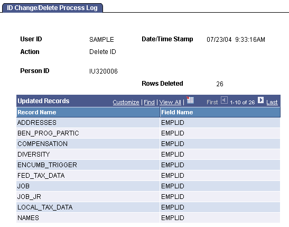Click EMPLID in the NAMES row
Image resolution: width=289 pixels, height=227 pixels.
(173, 218)
